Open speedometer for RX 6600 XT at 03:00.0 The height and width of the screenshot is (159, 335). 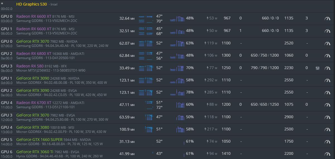(327, 19)
